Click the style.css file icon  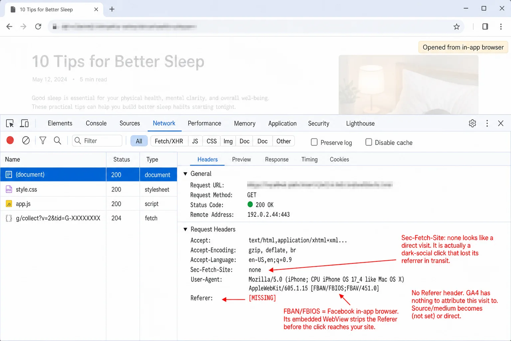pyautogui.click(x=9, y=189)
